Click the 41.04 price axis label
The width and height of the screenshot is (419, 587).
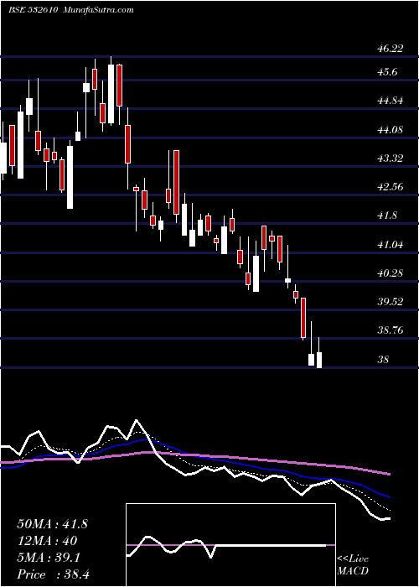point(390,245)
